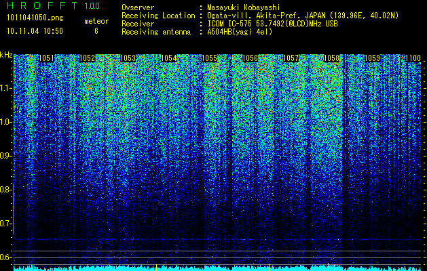
Task: Click the HROFFT program title text
Action: [43, 5]
